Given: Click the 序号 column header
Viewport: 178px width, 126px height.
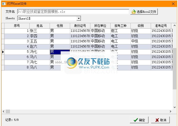Looking at the screenshot, I should coord(17,26).
